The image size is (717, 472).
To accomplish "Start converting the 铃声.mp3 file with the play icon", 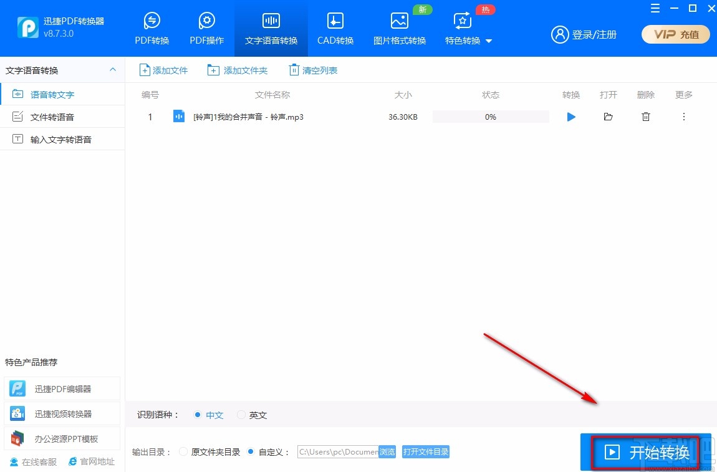I will 570,117.
